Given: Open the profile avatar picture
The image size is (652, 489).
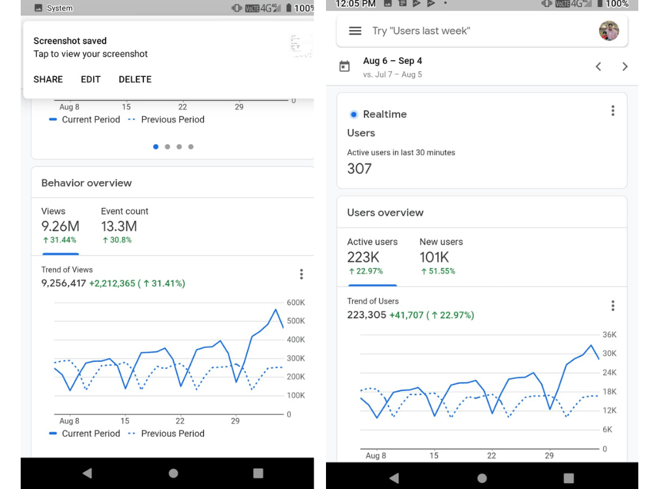Looking at the screenshot, I should (x=609, y=31).
